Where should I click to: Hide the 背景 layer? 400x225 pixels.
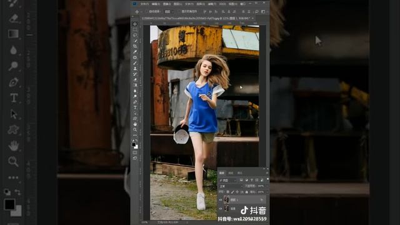[221, 209]
